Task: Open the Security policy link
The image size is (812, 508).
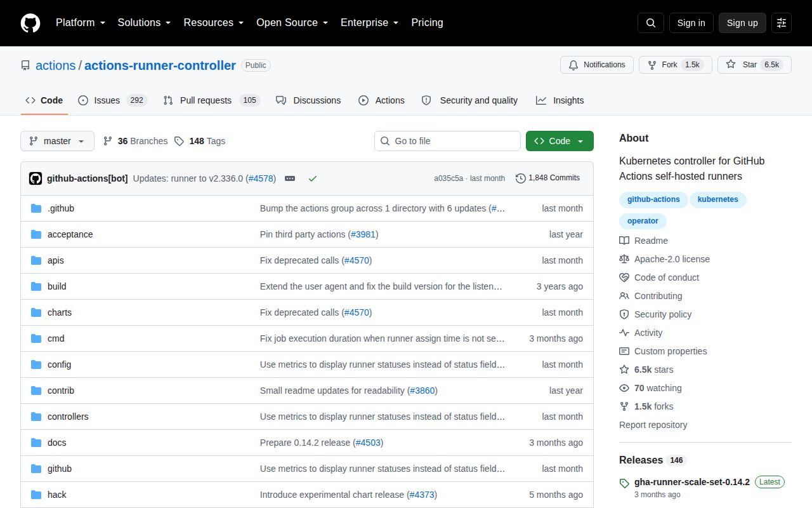Action: (655, 314)
